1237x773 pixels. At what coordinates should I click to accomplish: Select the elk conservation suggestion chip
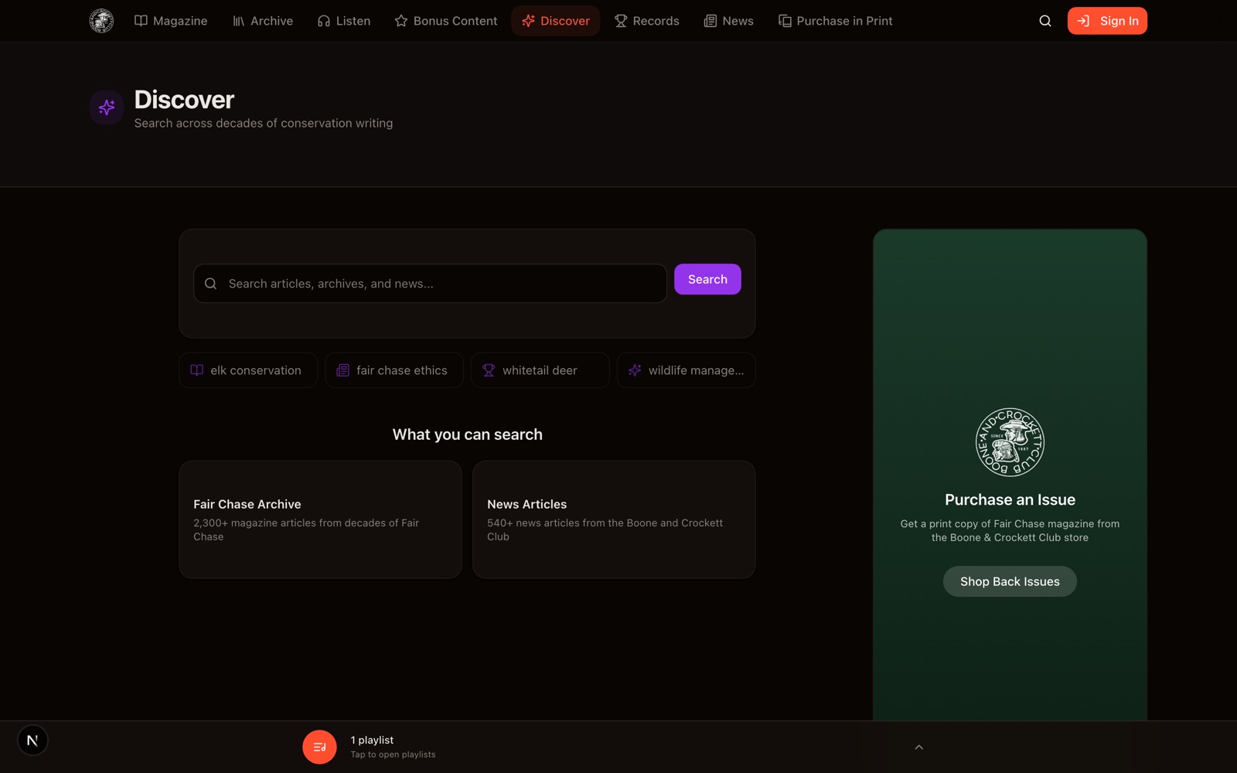coord(248,370)
